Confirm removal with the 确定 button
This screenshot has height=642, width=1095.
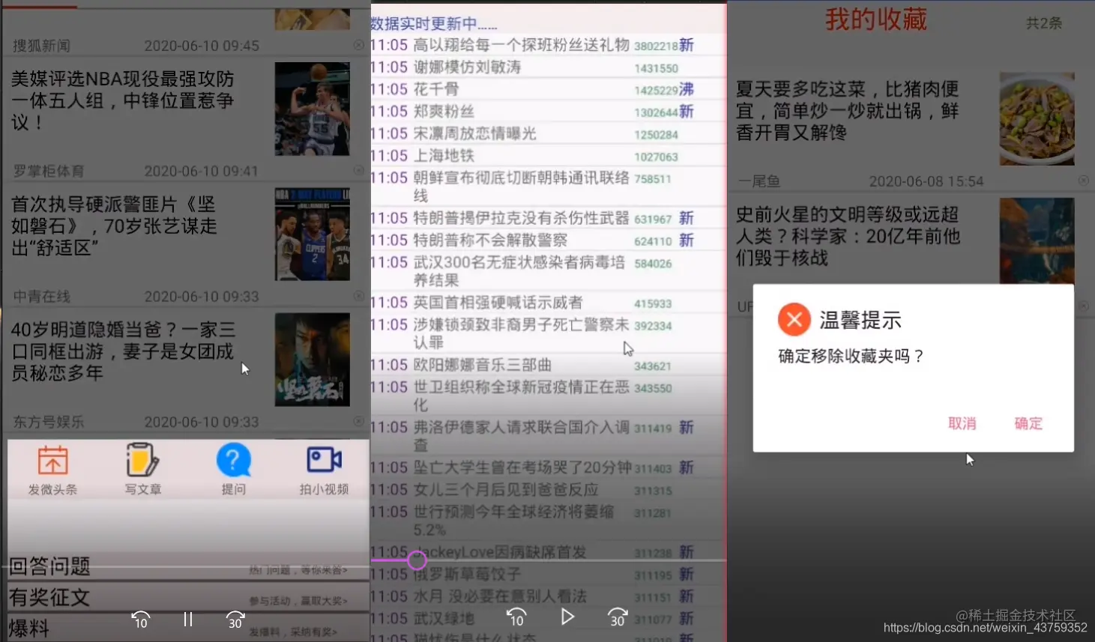[1028, 423]
